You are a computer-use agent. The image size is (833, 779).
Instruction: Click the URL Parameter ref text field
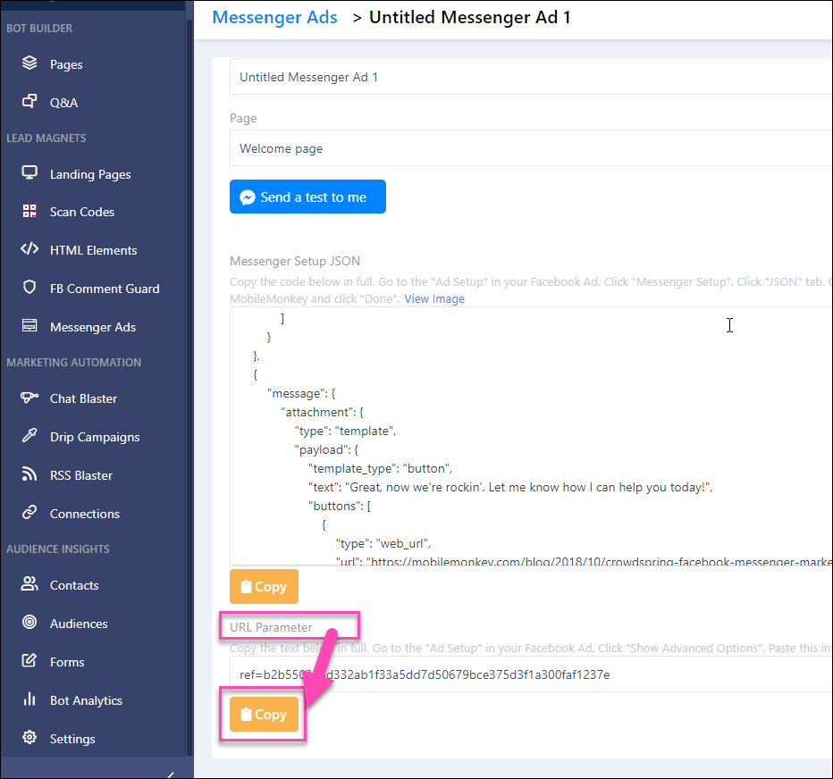tap(531, 674)
